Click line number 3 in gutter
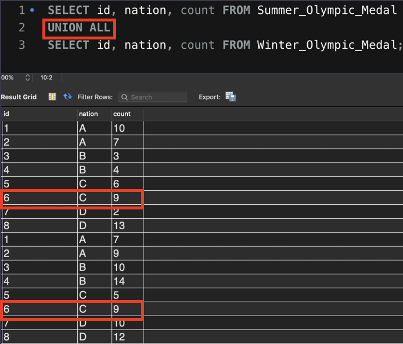Screen dimensions: 403x344 click(22, 45)
